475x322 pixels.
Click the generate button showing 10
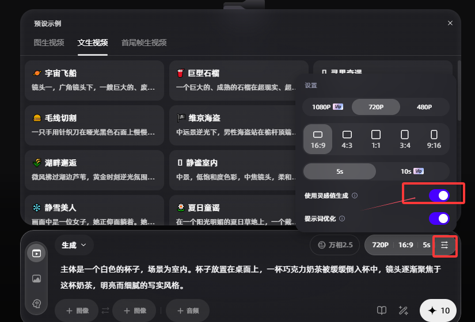(438, 310)
